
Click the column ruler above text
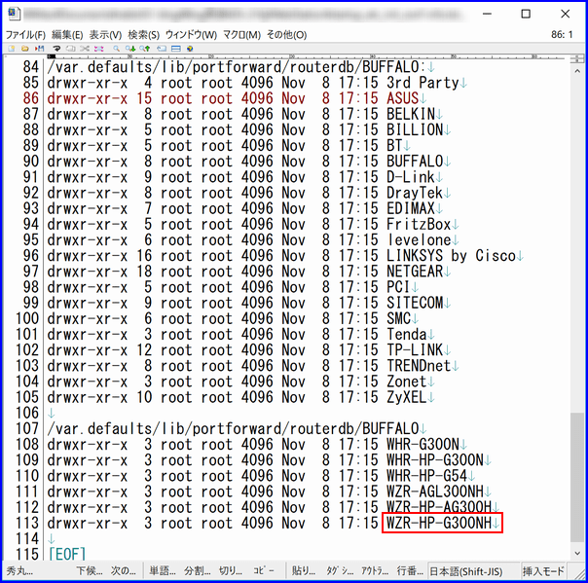coord(306,57)
